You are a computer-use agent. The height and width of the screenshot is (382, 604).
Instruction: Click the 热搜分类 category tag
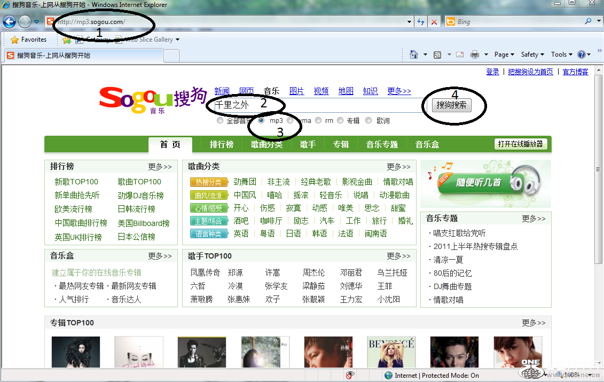[x=208, y=182]
